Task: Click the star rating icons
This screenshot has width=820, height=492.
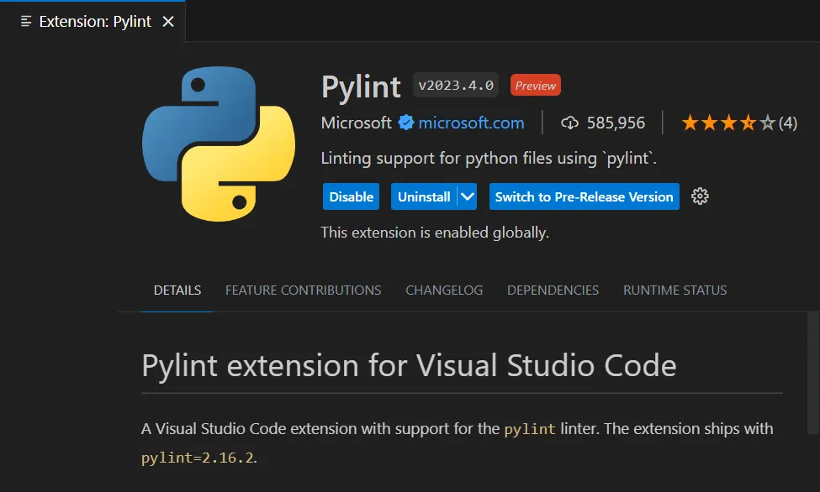Action: tap(728, 123)
